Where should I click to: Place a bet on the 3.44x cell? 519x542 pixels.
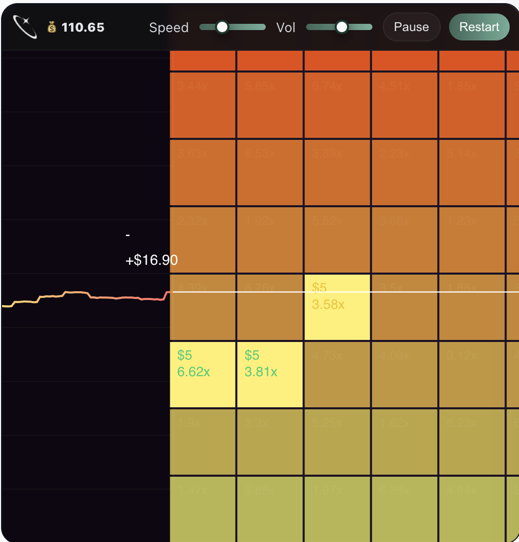tap(203, 104)
